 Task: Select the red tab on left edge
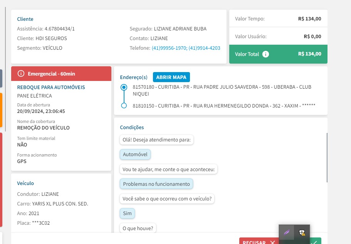pos(1,179)
